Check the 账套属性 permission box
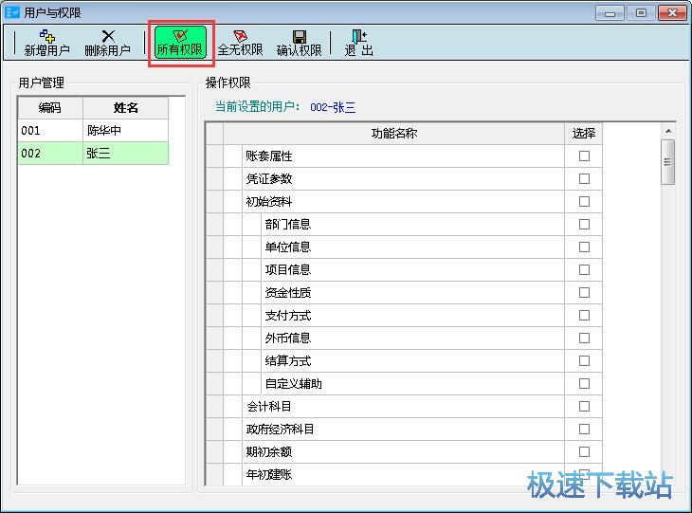The width and height of the screenshot is (692, 513). [x=584, y=156]
